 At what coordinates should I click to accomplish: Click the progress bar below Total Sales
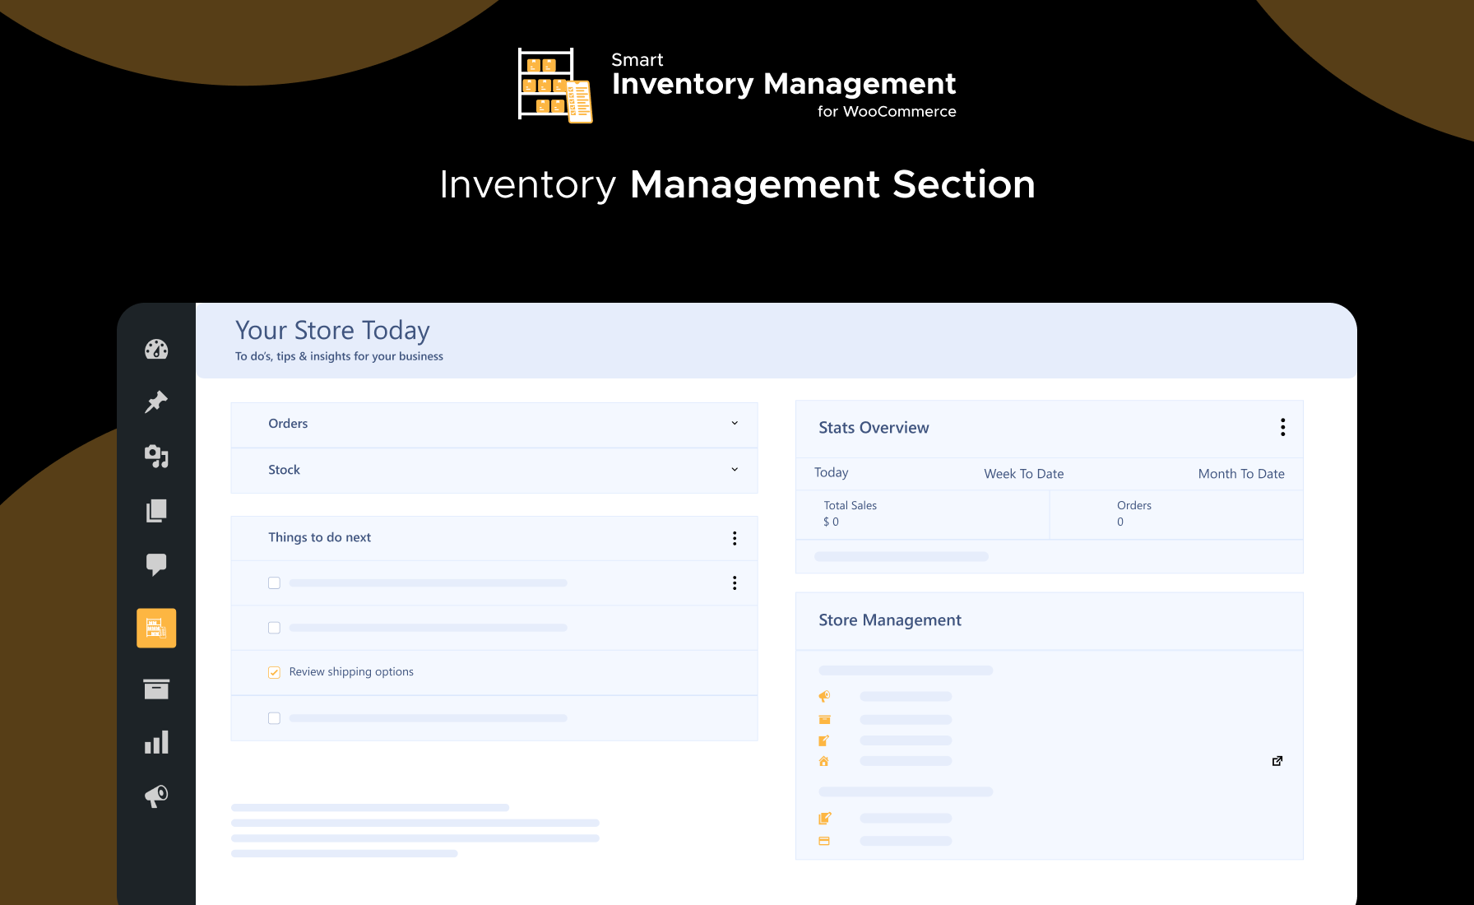pos(901,556)
